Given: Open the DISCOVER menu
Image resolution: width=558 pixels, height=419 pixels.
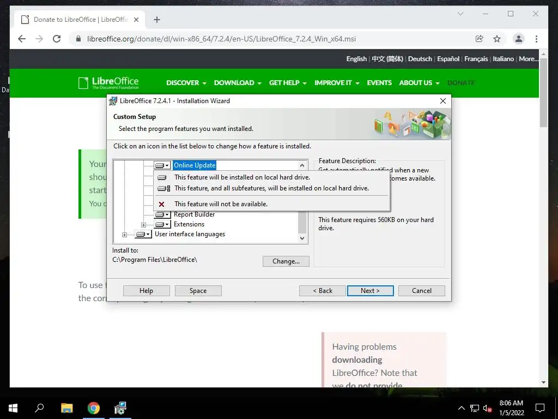Looking at the screenshot, I should point(186,83).
